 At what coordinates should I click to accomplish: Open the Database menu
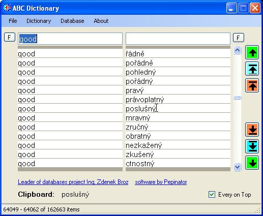(72, 21)
